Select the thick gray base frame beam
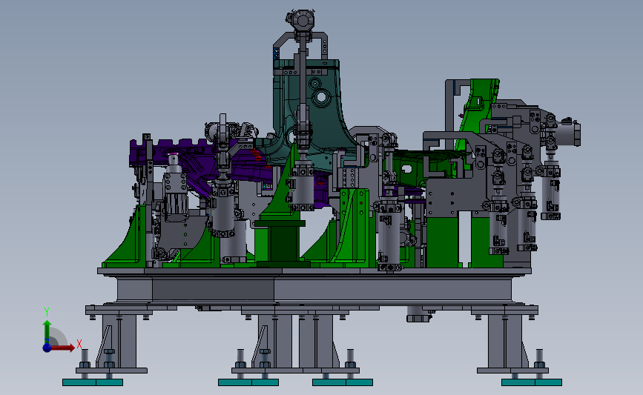This screenshot has width=643, height=395. coord(314,289)
